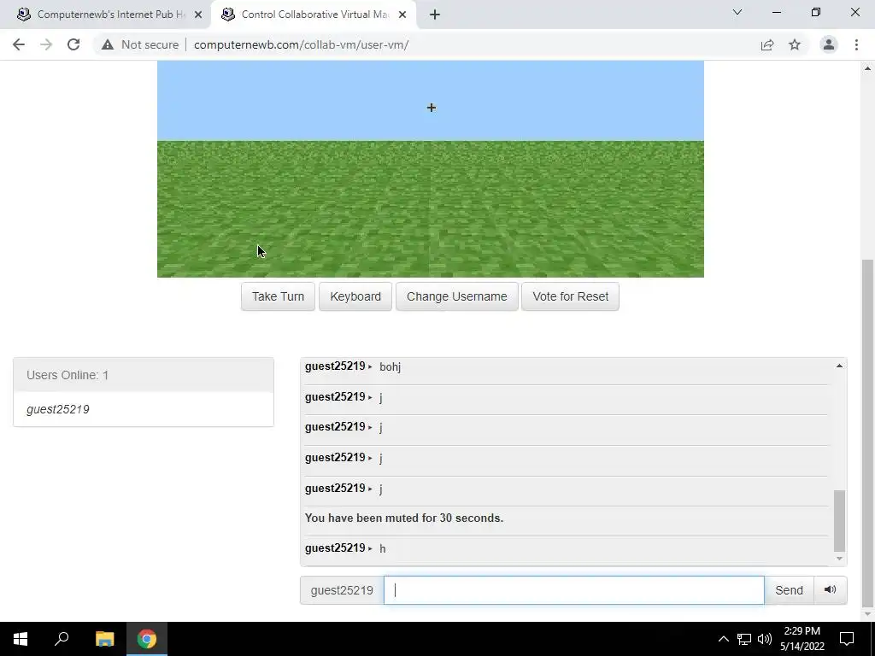Screen dimensions: 875x656
Task: Close the Computernewb's Internet Pub tab
Action: [198, 15]
